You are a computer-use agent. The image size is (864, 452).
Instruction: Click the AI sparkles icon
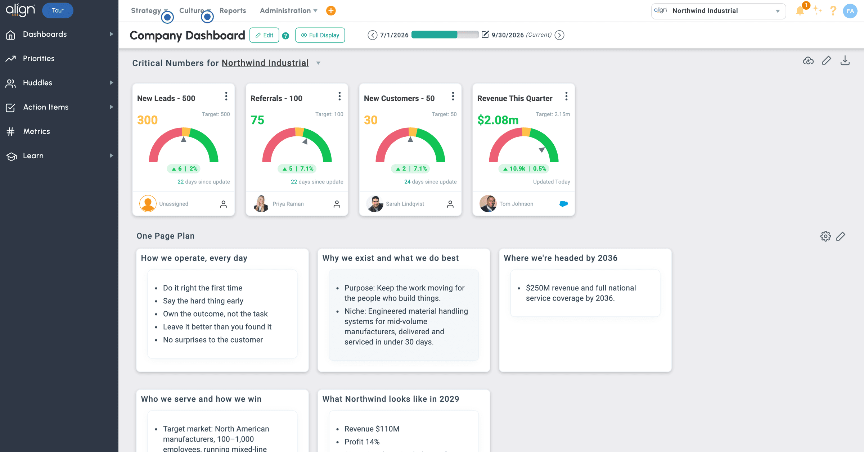818,11
